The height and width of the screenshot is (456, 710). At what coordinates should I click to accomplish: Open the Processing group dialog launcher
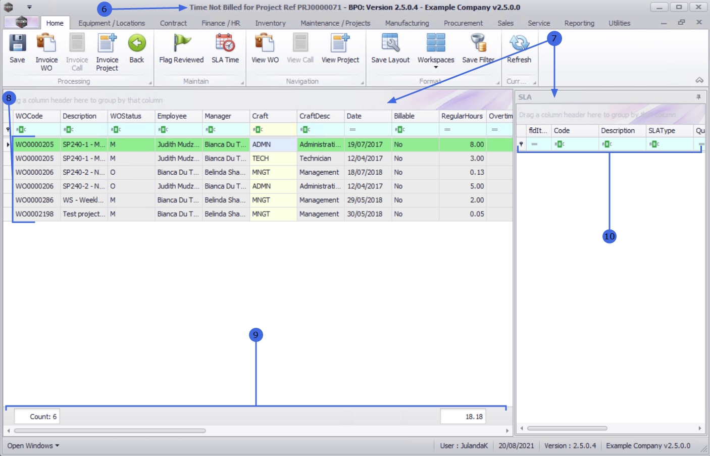tap(150, 83)
